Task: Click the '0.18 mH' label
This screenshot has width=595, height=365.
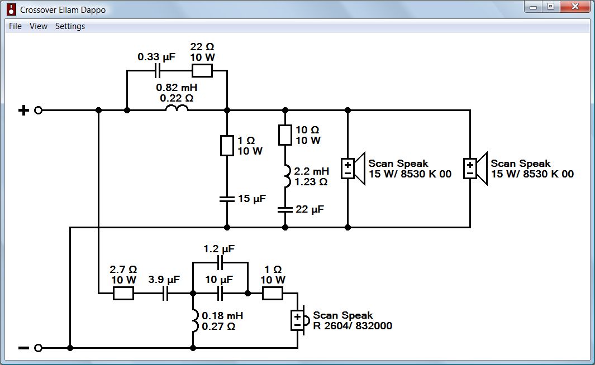Action: pyautogui.click(x=222, y=316)
